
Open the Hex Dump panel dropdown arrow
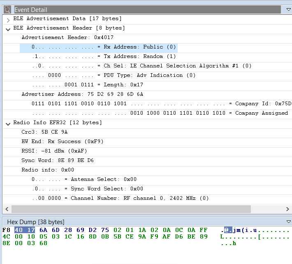coord(288,222)
